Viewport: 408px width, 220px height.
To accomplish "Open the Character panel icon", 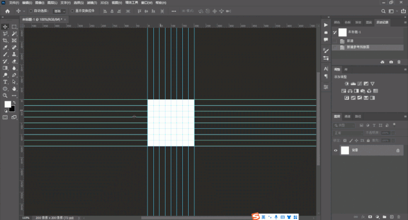I will pos(326,69).
